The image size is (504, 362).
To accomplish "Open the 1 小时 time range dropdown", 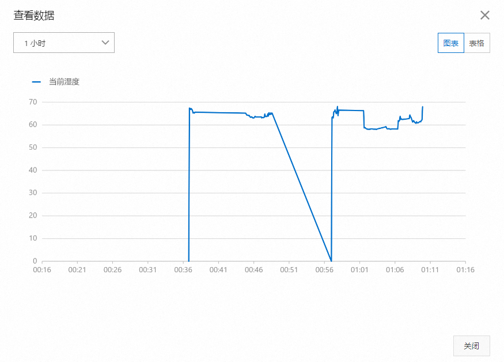I will 64,43.
